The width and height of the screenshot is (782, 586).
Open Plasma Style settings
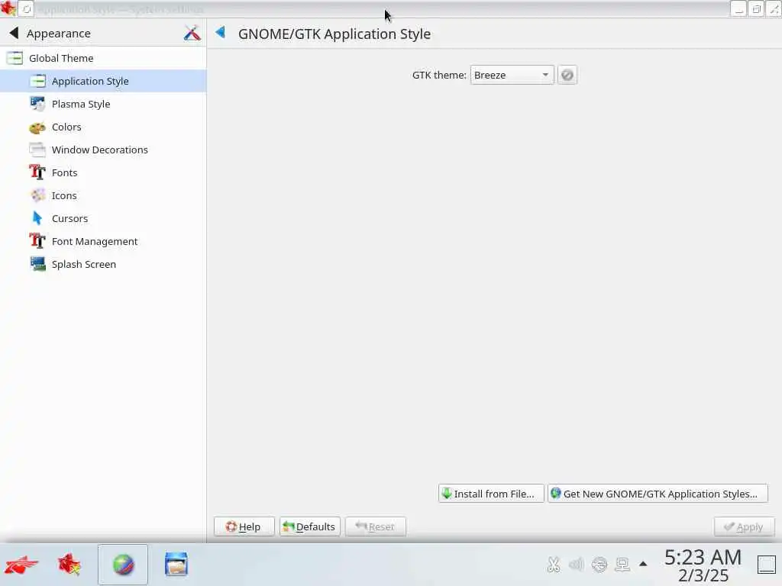[103, 104]
